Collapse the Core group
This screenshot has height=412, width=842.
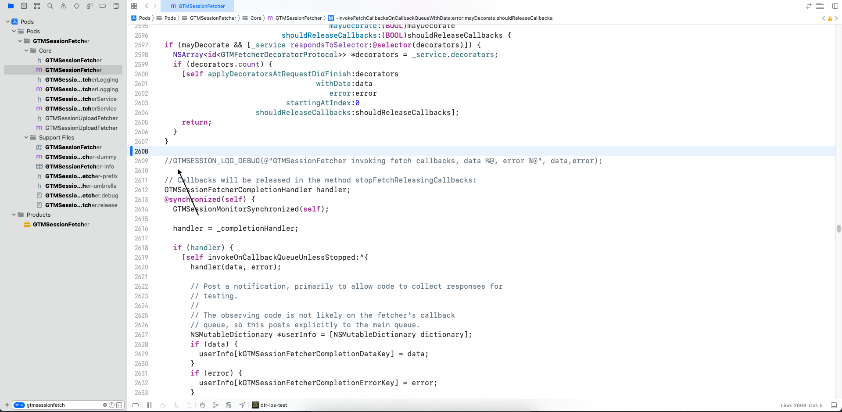[26, 50]
